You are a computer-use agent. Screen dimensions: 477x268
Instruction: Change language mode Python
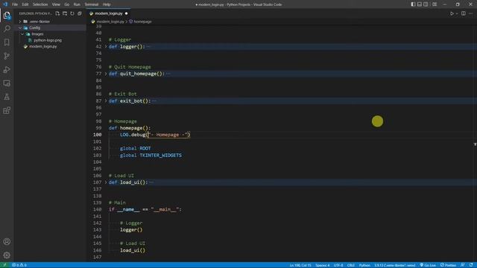point(364,265)
